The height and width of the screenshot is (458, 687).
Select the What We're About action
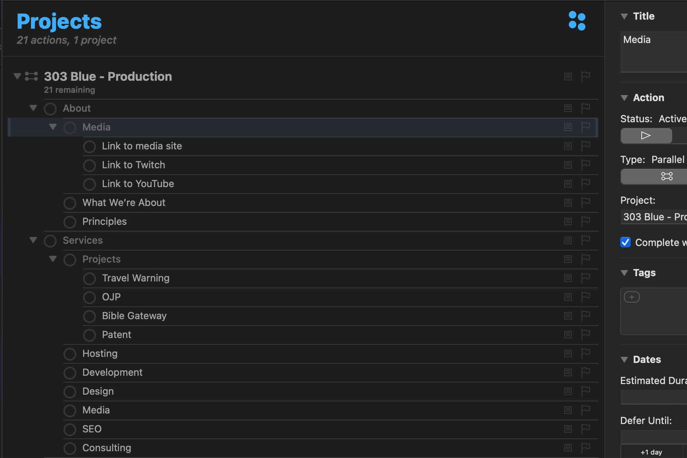[x=124, y=203]
